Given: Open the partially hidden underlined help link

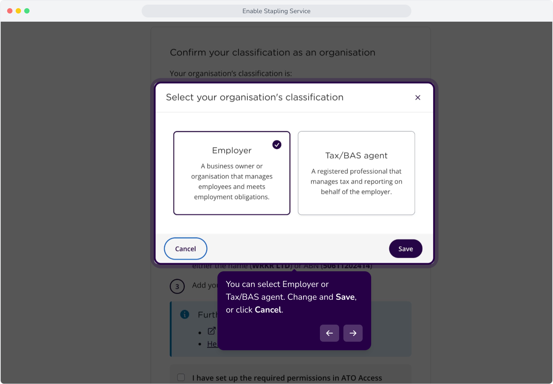Looking at the screenshot, I should tap(212, 344).
